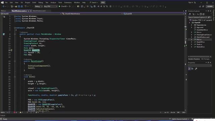Click the Property Pages wrench icon
The width and height of the screenshot is (215, 121).
196,69
